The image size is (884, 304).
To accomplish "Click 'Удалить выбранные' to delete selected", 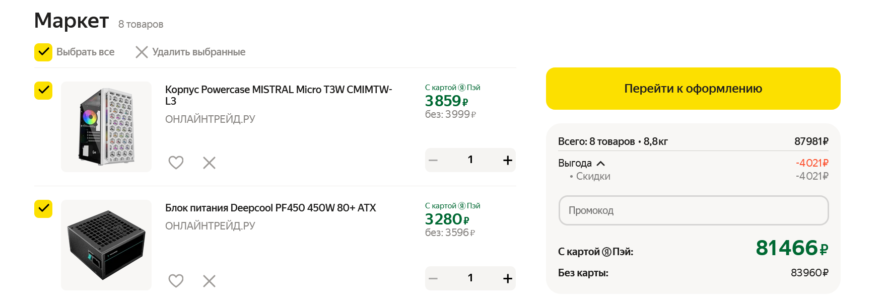I will pos(191,52).
